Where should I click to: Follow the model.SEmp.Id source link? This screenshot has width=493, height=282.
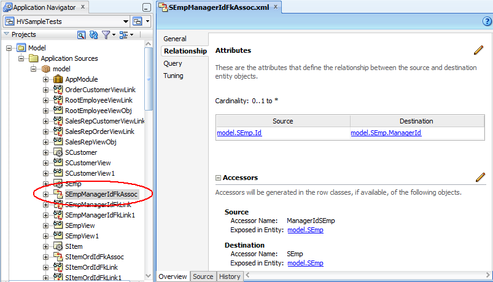point(239,133)
